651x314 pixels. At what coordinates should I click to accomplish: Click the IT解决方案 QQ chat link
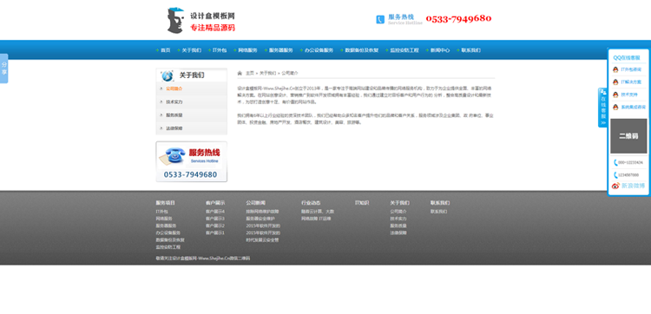[631, 82]
